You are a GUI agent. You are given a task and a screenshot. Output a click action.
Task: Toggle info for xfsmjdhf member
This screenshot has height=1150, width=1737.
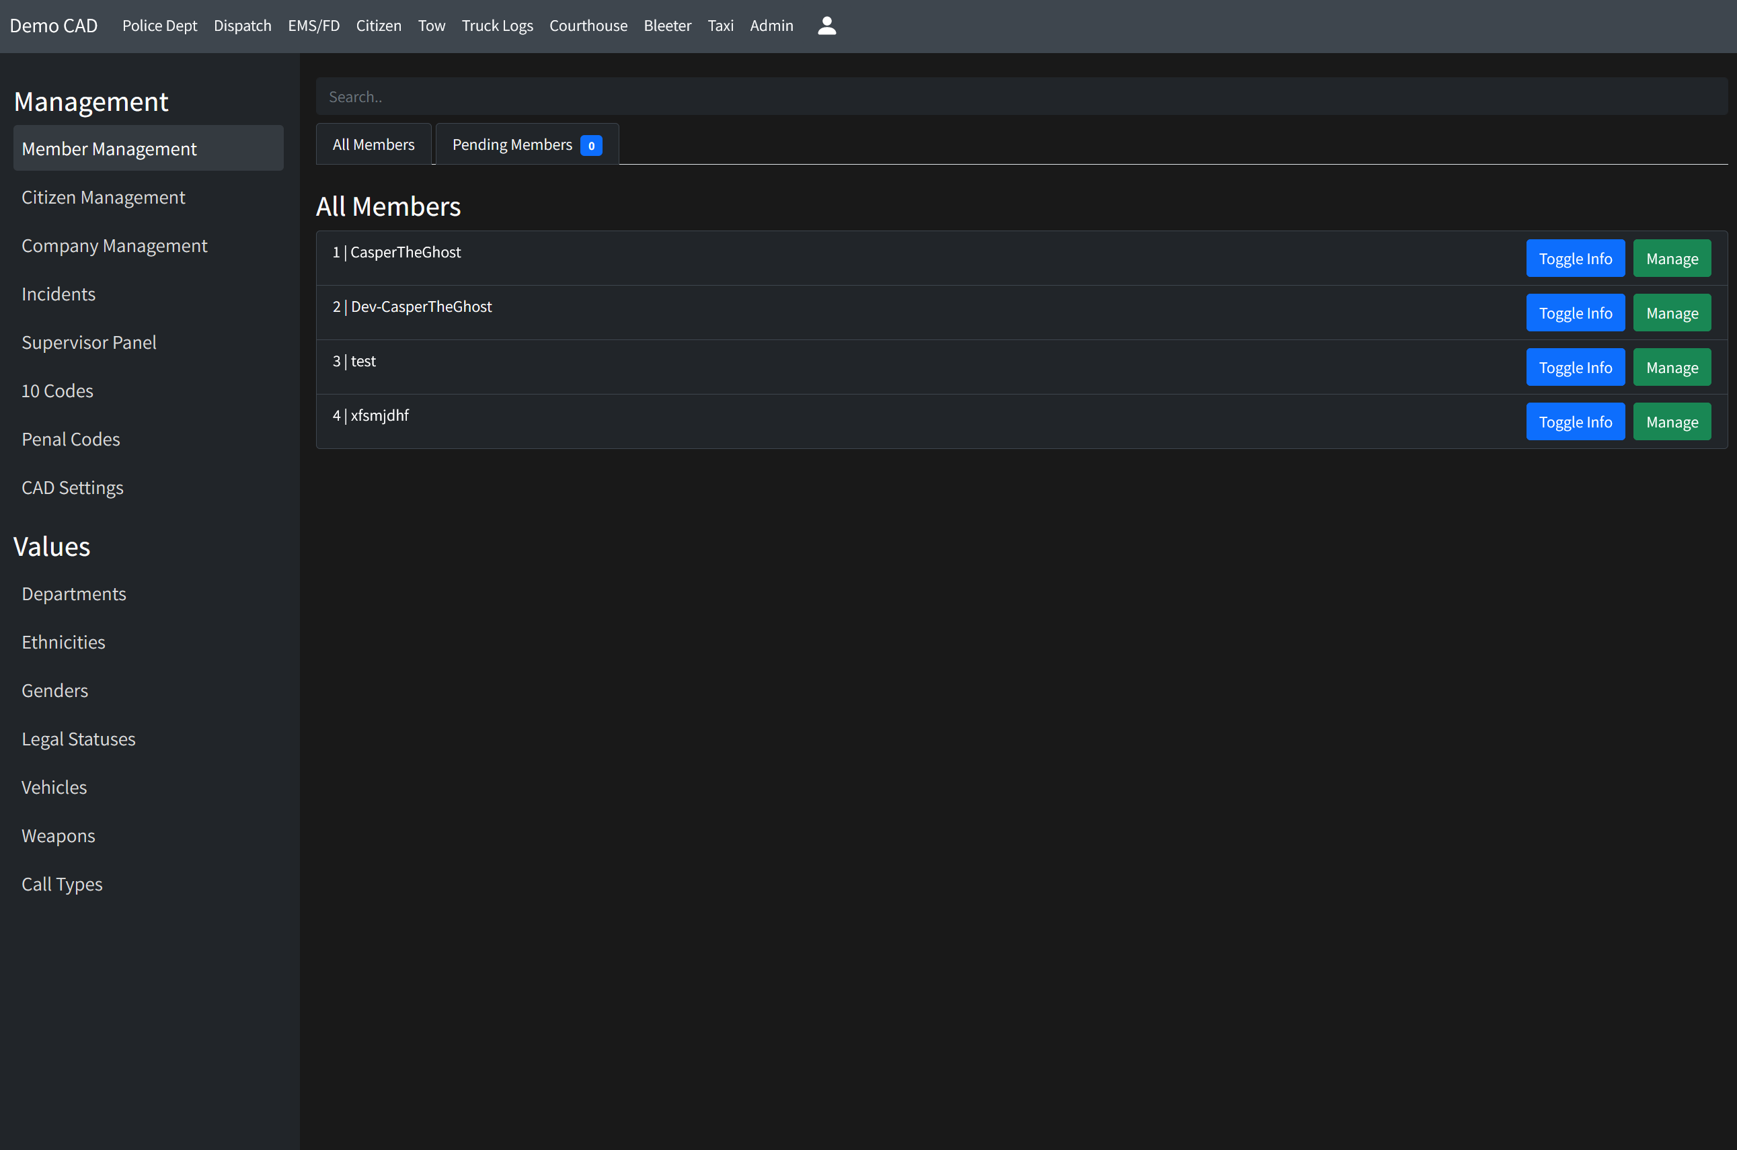[1575, 421]
